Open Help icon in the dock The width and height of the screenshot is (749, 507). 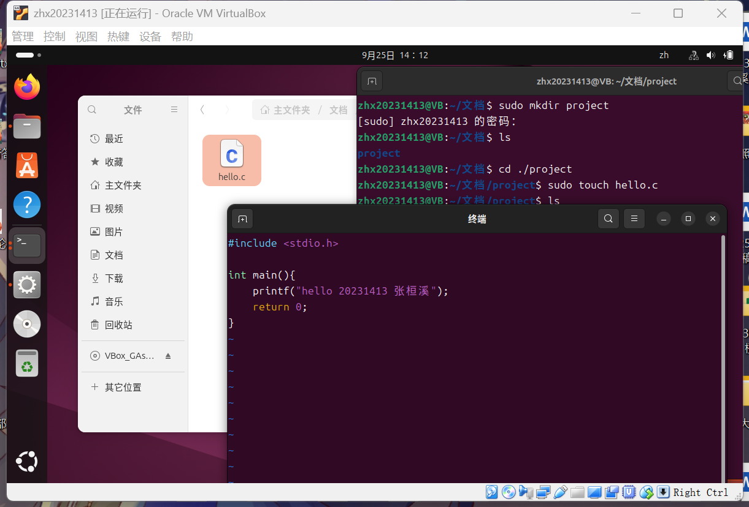click(27, 205)
